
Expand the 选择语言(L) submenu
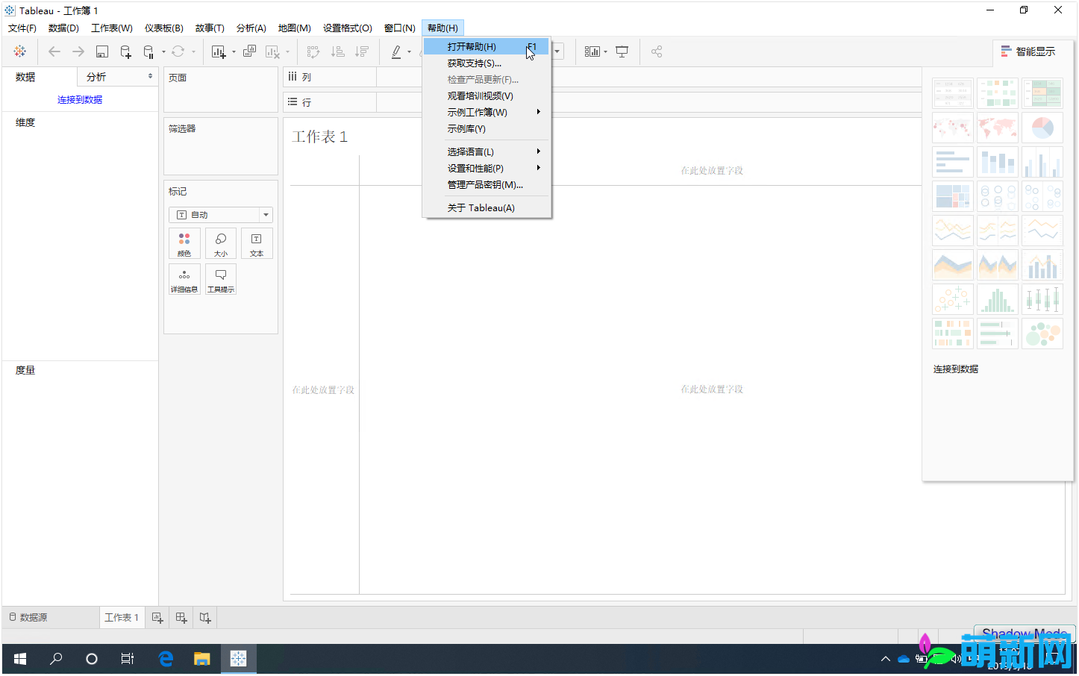[487, 152]
